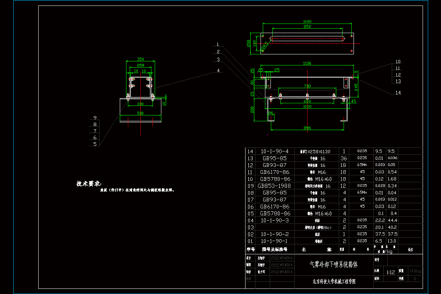This screenshot has width=441, height=294.
Task: Select the 700 dimension in front view
Action: 307,86
